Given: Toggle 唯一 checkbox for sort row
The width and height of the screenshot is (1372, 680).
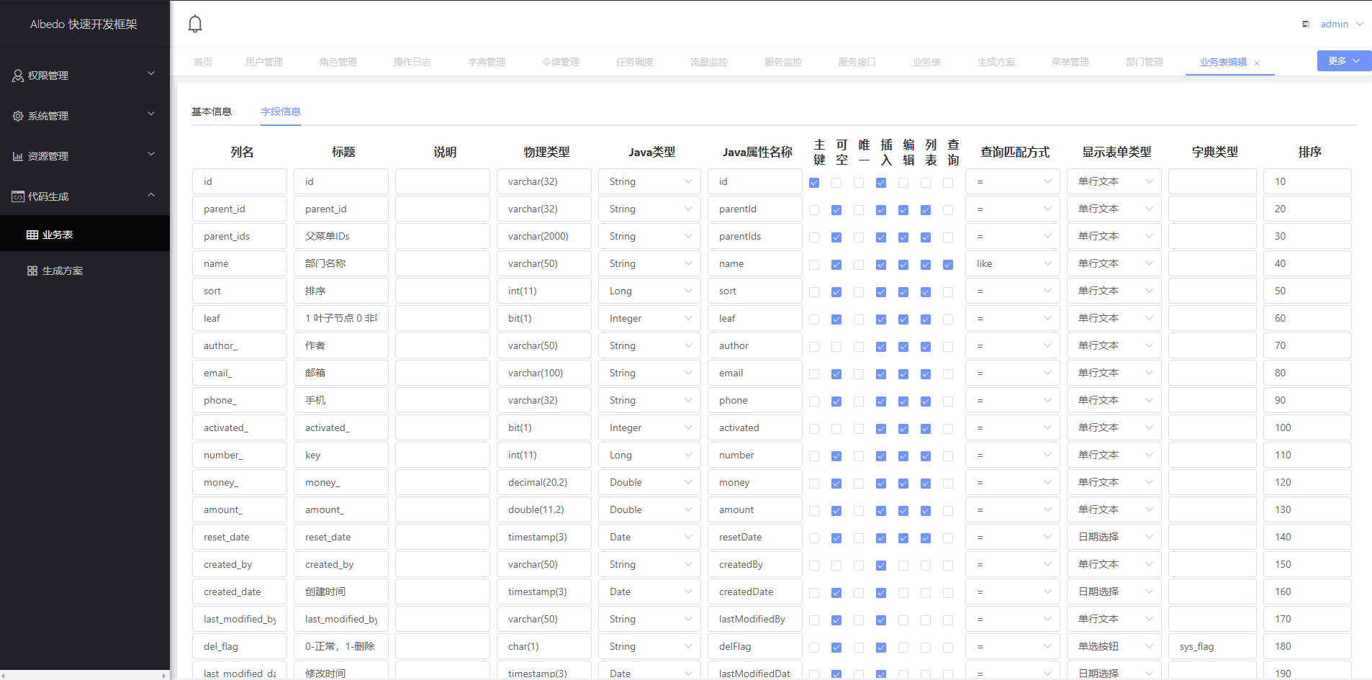Looking at the screenshot, I should pyautogui.click(x=859, y=292).
